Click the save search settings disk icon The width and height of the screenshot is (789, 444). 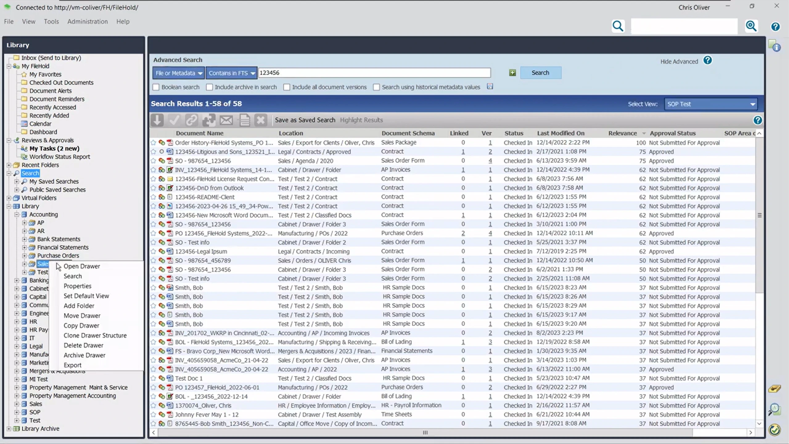490,87
